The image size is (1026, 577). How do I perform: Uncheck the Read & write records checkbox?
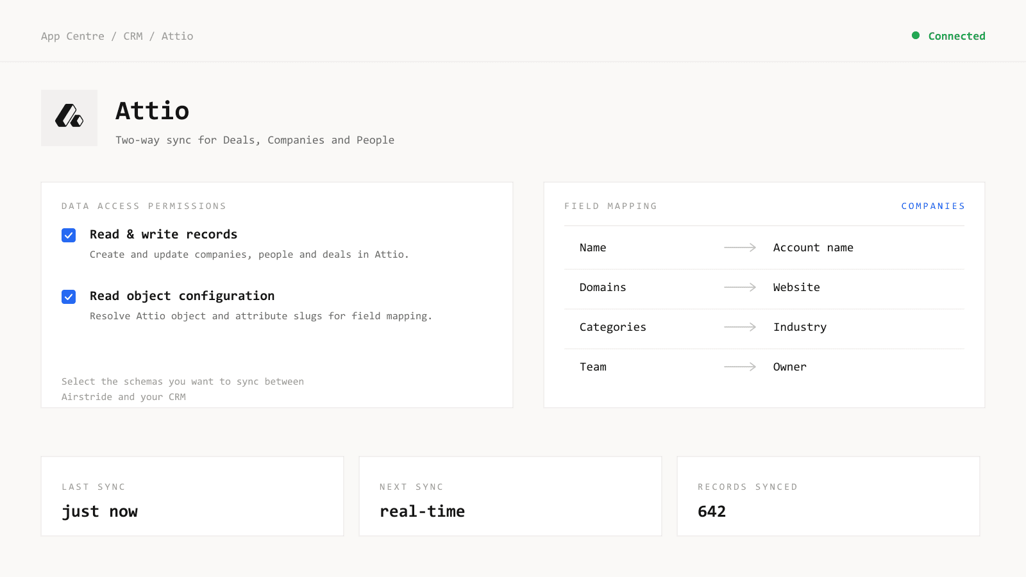(69, 235)
